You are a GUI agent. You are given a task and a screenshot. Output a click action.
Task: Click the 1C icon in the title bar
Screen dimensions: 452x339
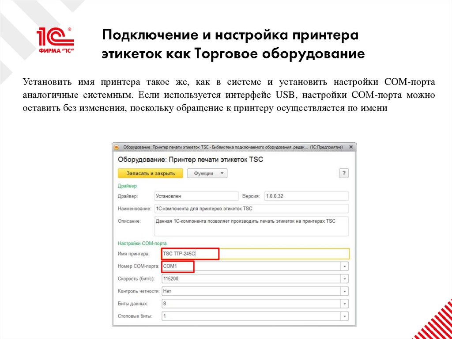click(x=117, y=147)
